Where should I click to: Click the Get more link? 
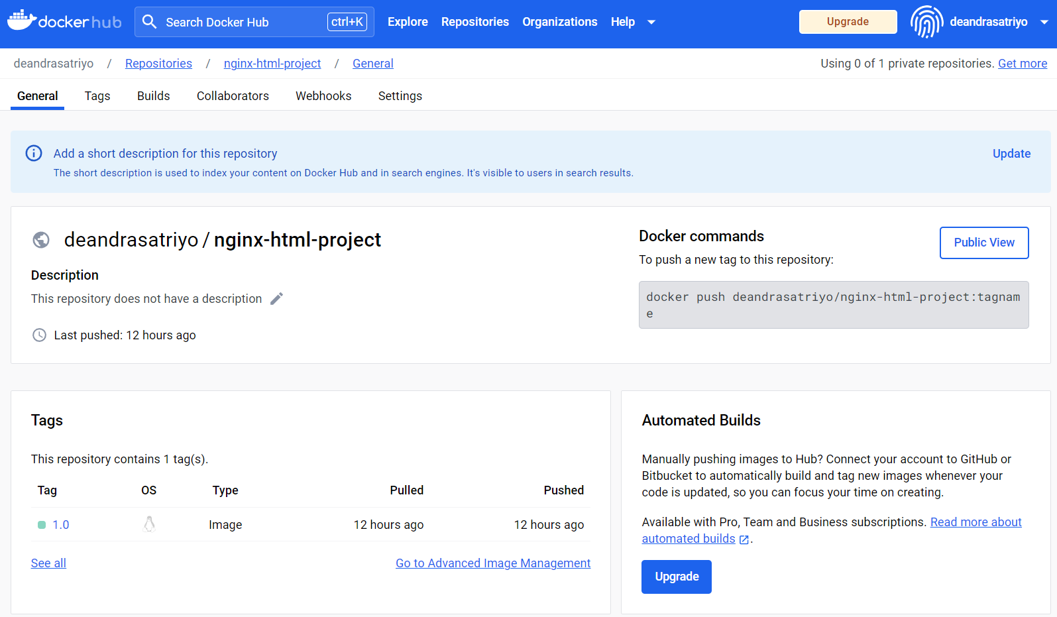pyautogui.click(x=1023, y=64)
